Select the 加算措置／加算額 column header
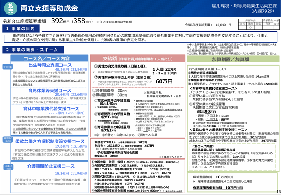This screenshot has height=195, width=281. pyautogui.click(x=234, y=59)
